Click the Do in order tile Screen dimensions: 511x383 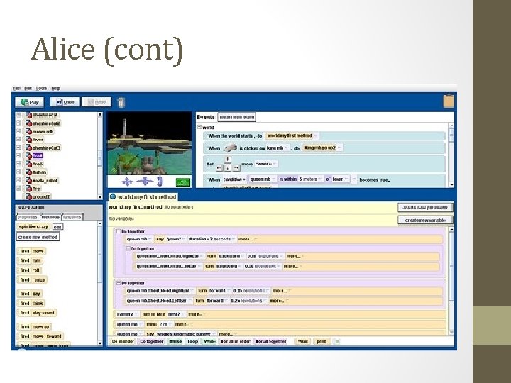pos(123,342)
